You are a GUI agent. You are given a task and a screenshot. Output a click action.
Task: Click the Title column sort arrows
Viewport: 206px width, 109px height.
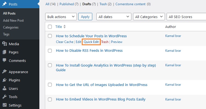coord(64,27)
